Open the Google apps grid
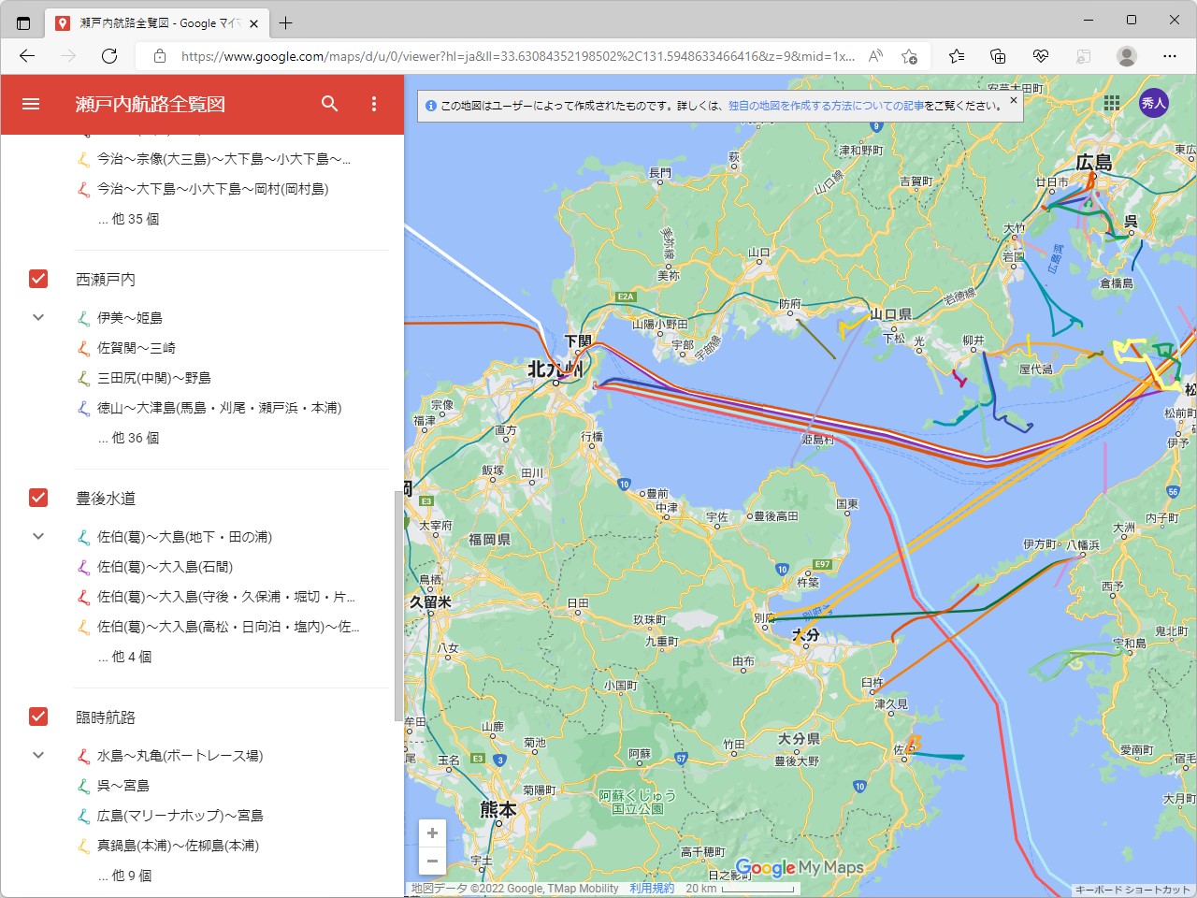 (1111, 104)
